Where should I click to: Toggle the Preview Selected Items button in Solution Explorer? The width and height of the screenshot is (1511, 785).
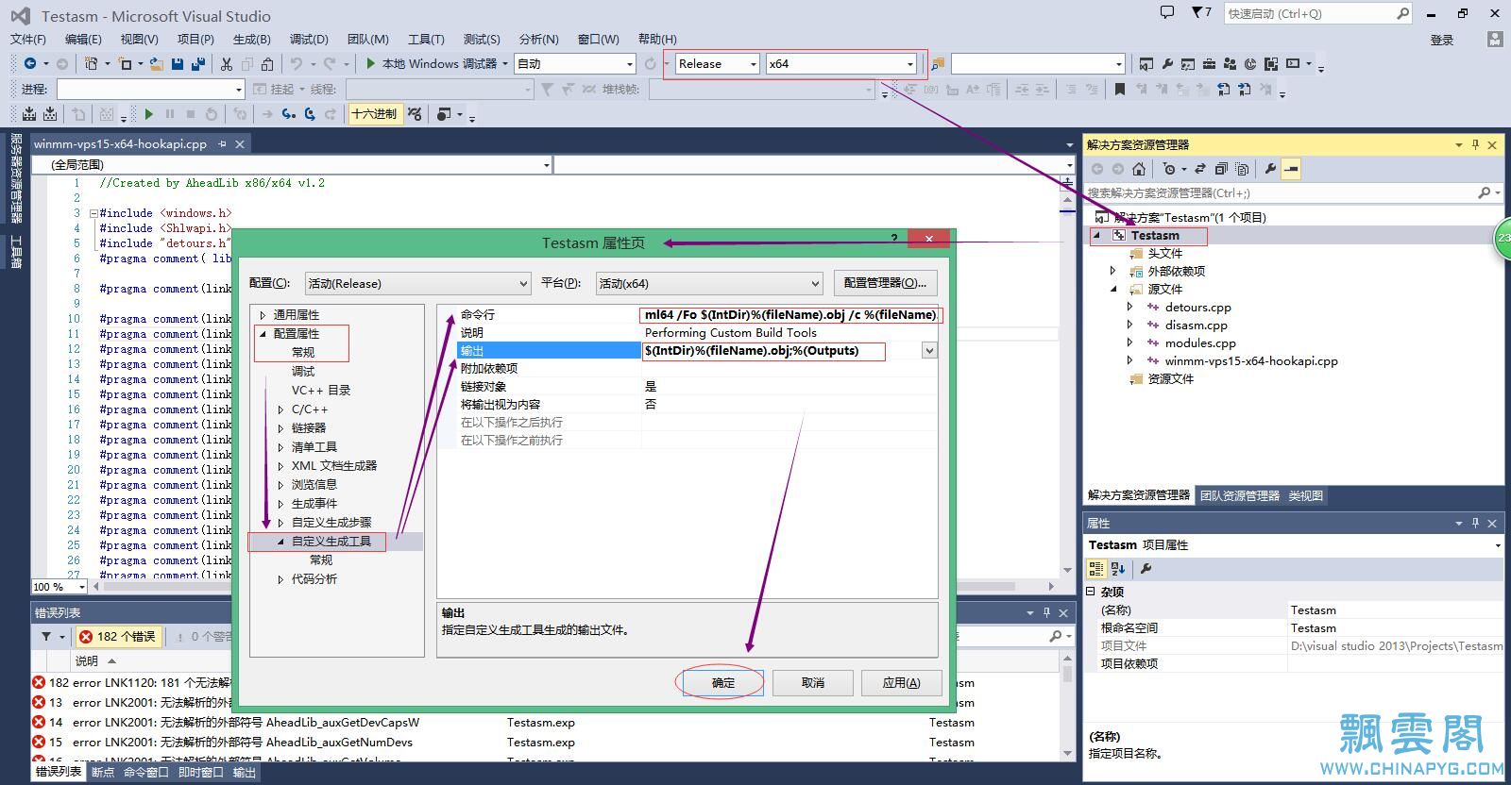tap(1291, 169)
